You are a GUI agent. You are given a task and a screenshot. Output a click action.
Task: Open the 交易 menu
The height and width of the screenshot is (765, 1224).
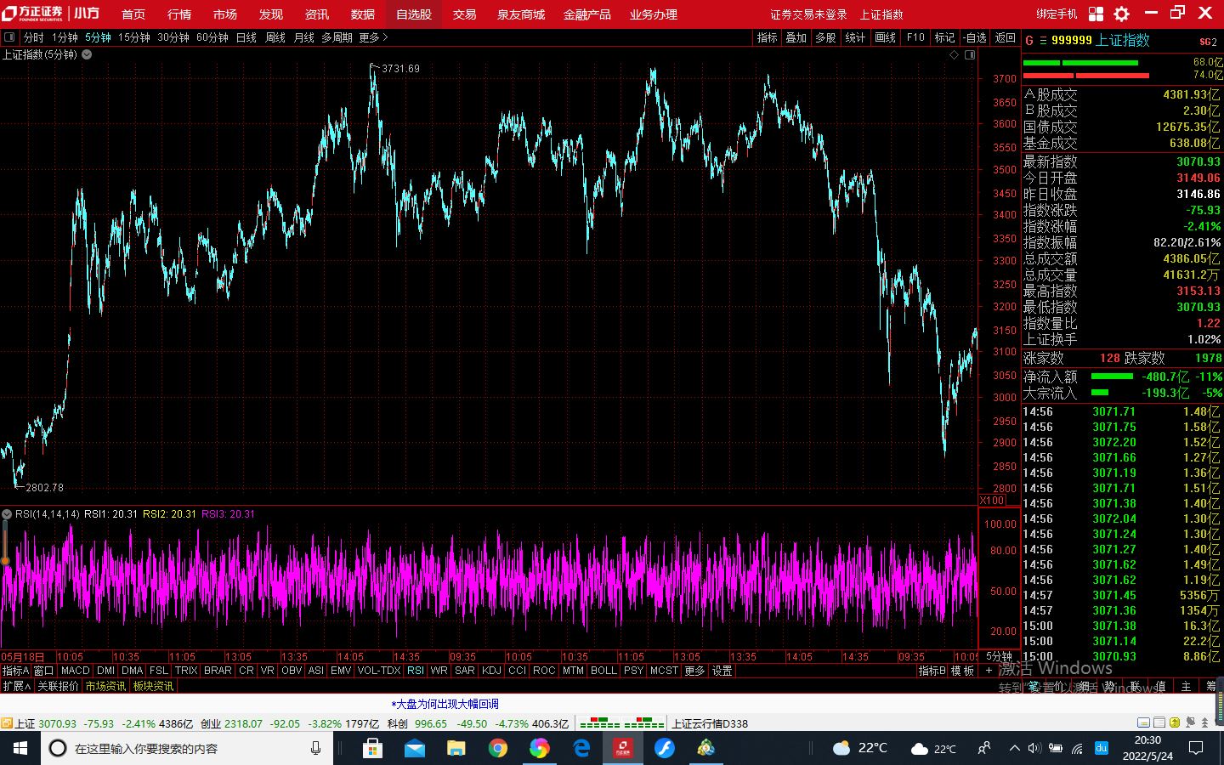464,14
